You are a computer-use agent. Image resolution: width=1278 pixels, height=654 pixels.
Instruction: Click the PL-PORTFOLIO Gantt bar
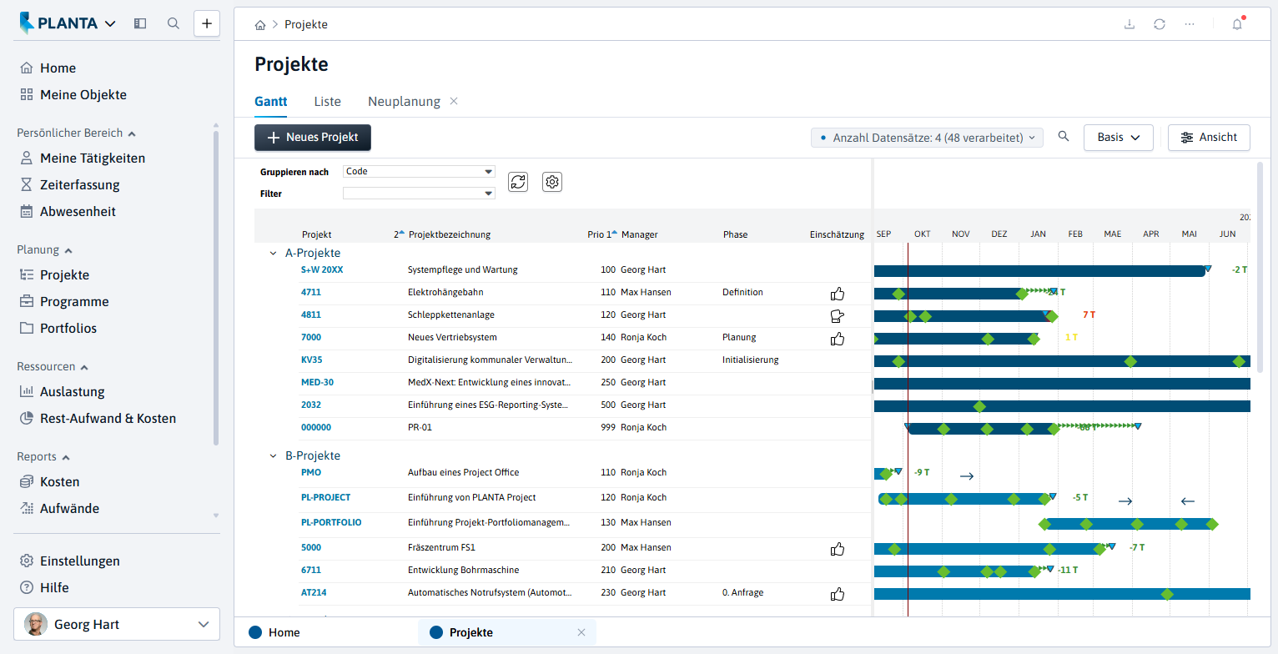pyautogui.click(x=1129, y=524)
